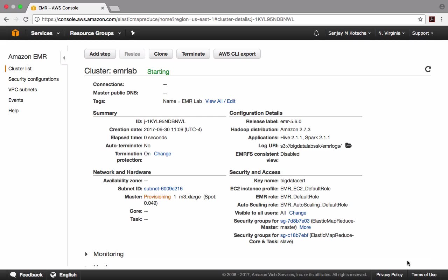Open the English language selector
The width and height of the screenshot is (448, 280).
(63, 275)
